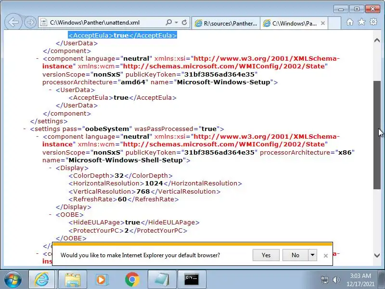Click Yes to make IE default browser
The image size is (385, 289).
tap(266, 255)
